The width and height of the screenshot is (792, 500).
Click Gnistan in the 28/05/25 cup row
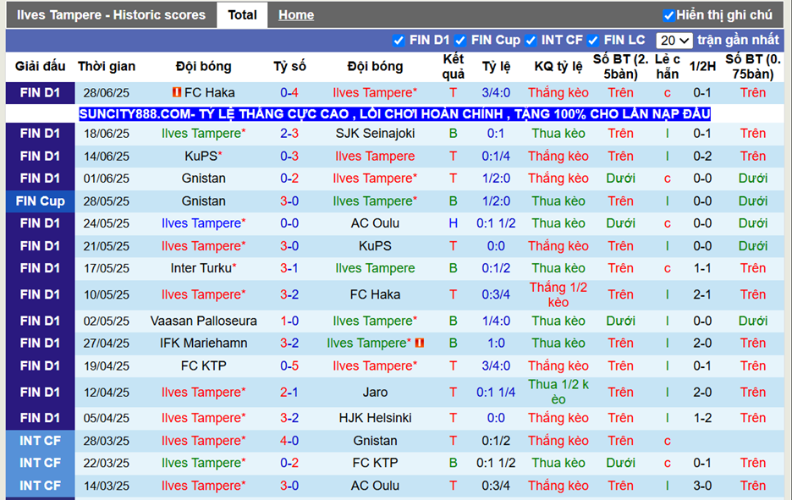click(204, 201)
